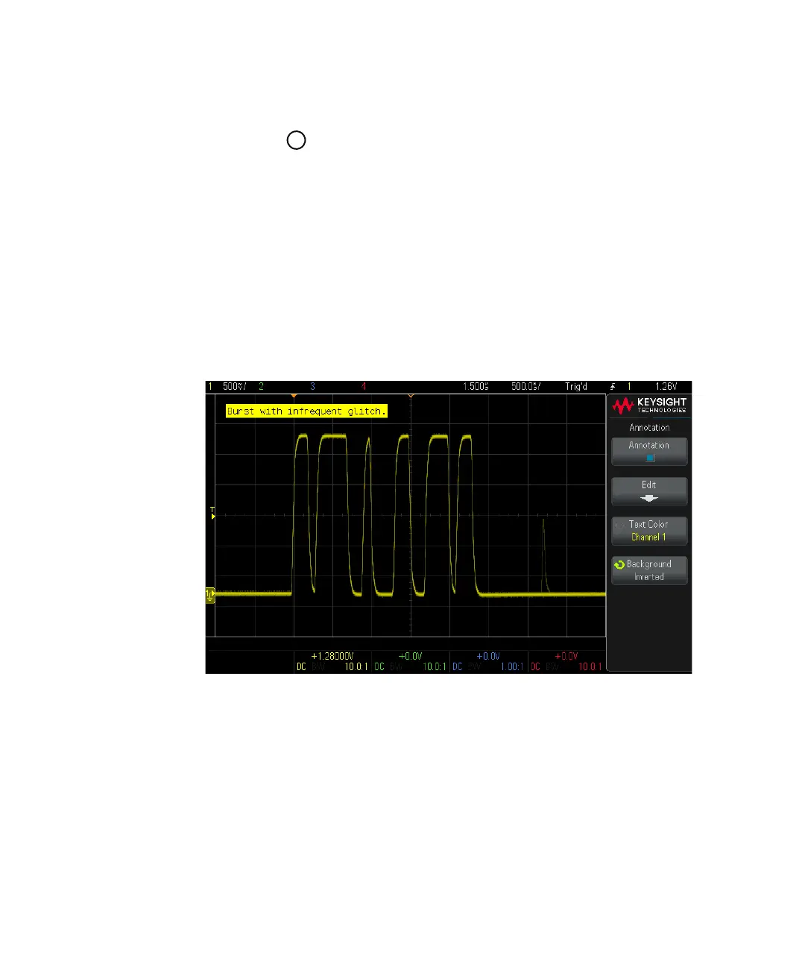The image size is (805, 966).
Task: Change Text Color from Channel 1
Action: pos(649,531)
